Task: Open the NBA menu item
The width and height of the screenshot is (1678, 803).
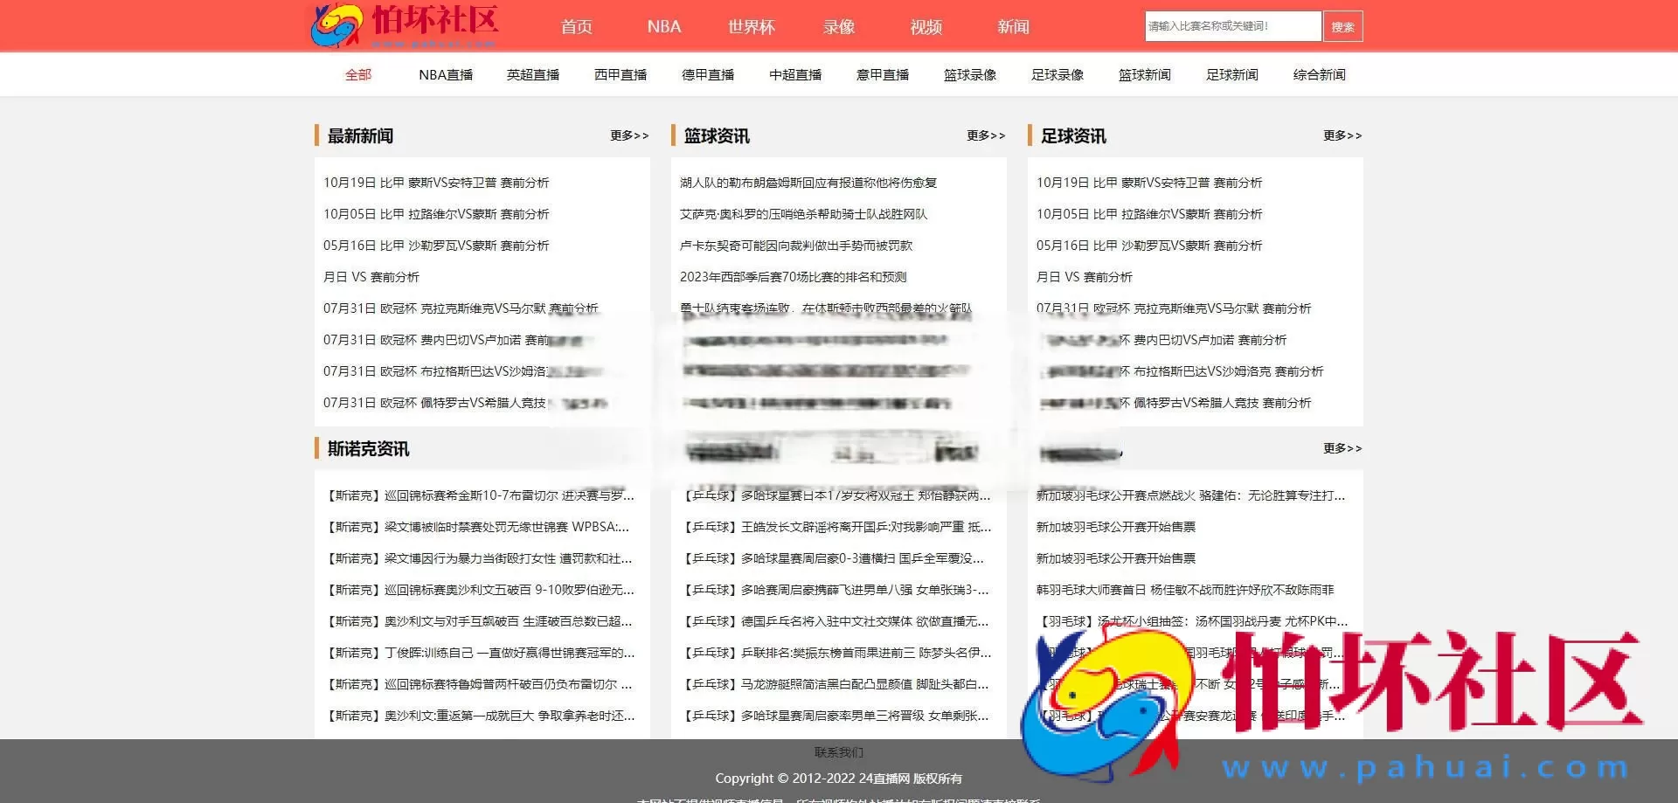Action: click(x=663, y=26)
